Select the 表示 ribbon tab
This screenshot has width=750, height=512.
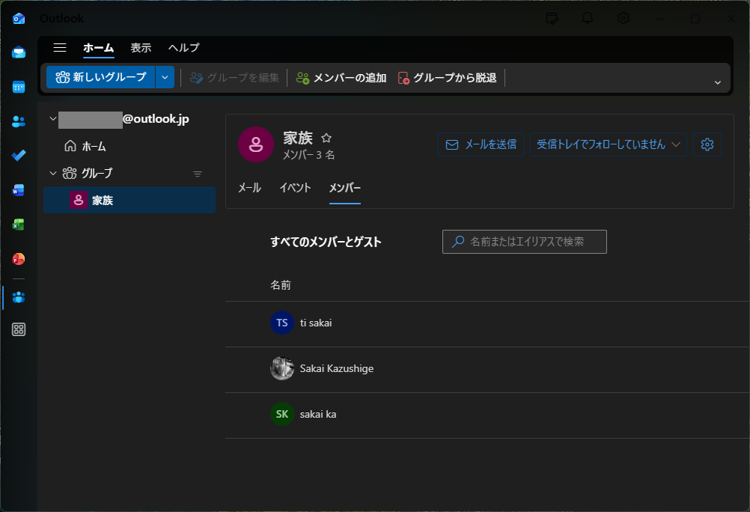(141, 48)
